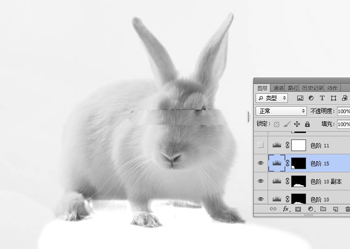This screenshot has height=249, width=350.
Task: Open the 正常 blend mode dropdown
Action: 281,111
